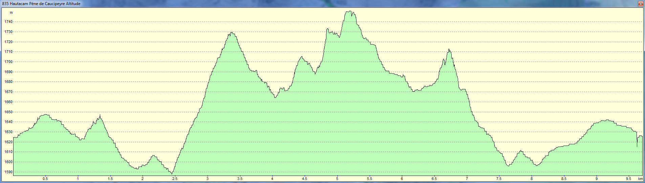Click the highest summit peak just past 5 km

click(349, 12)
